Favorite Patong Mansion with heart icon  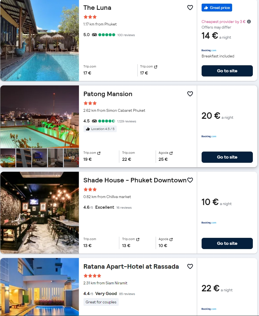(x=190, y=94)
